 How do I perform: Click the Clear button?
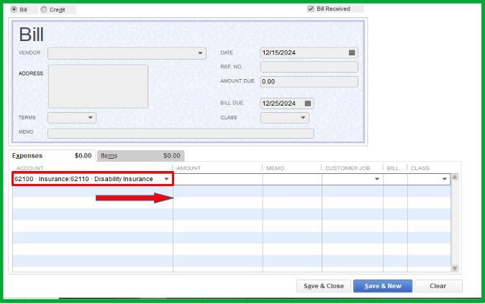click(438, 286)
